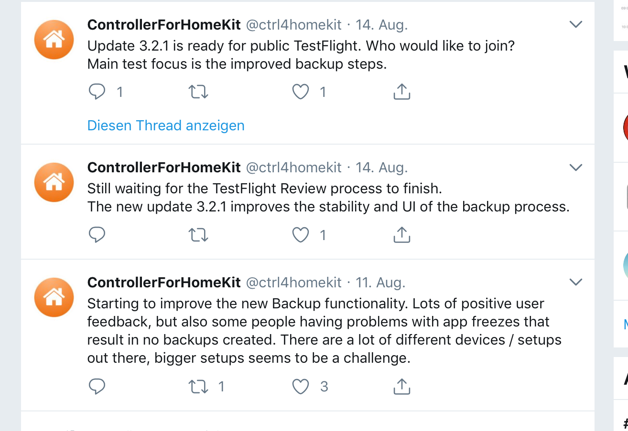Reply to the Backup functionality tweet

click(97, 387)
